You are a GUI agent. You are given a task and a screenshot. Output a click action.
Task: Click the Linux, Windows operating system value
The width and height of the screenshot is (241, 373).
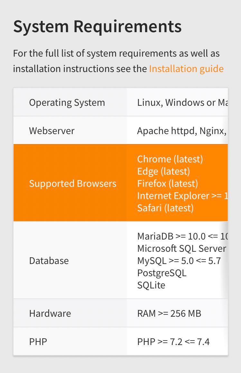182,103
